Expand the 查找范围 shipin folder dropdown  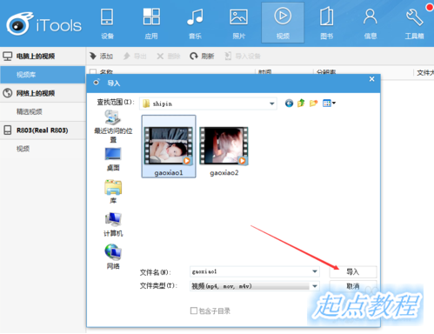pyautogui.click(x=271, y=104)
